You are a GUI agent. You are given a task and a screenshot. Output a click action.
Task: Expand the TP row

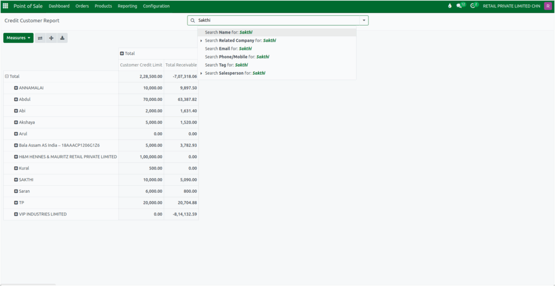[x=16, y=203]
